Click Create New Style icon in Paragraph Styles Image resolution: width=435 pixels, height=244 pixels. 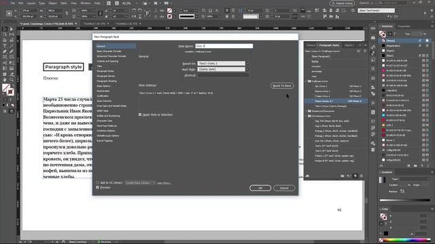click(355, 176)
